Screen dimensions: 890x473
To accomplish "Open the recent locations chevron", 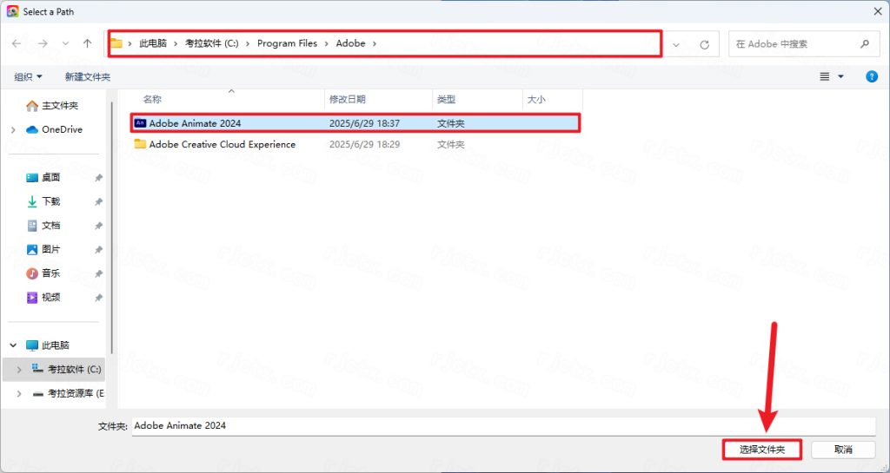I will tap(65, 43).
